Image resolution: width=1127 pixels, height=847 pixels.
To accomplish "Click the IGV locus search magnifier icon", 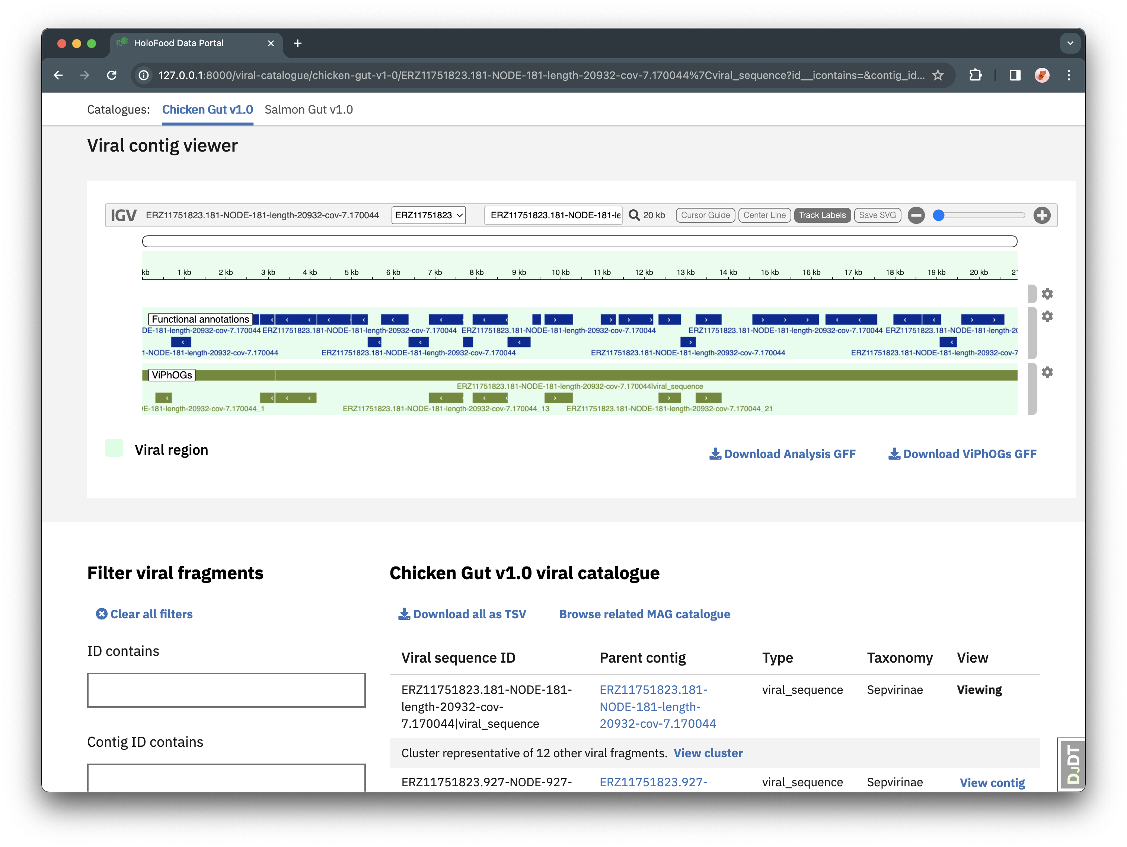I will pos(634,215).
